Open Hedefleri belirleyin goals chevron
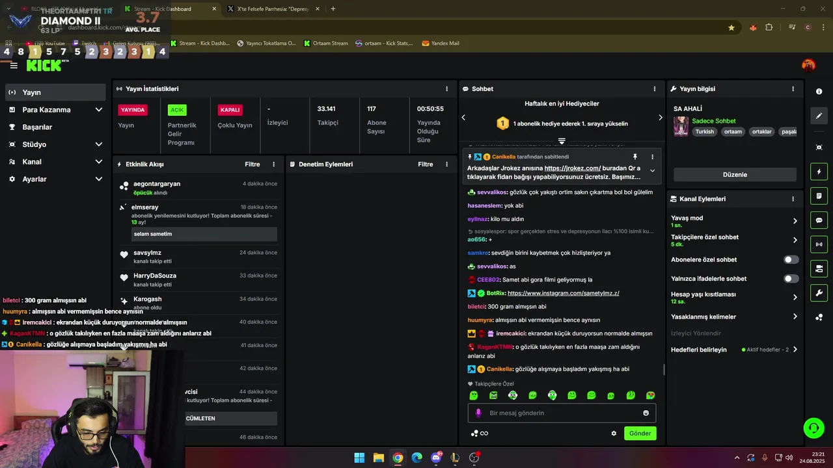This screenshot has height=468, width=833. [795, 350]
